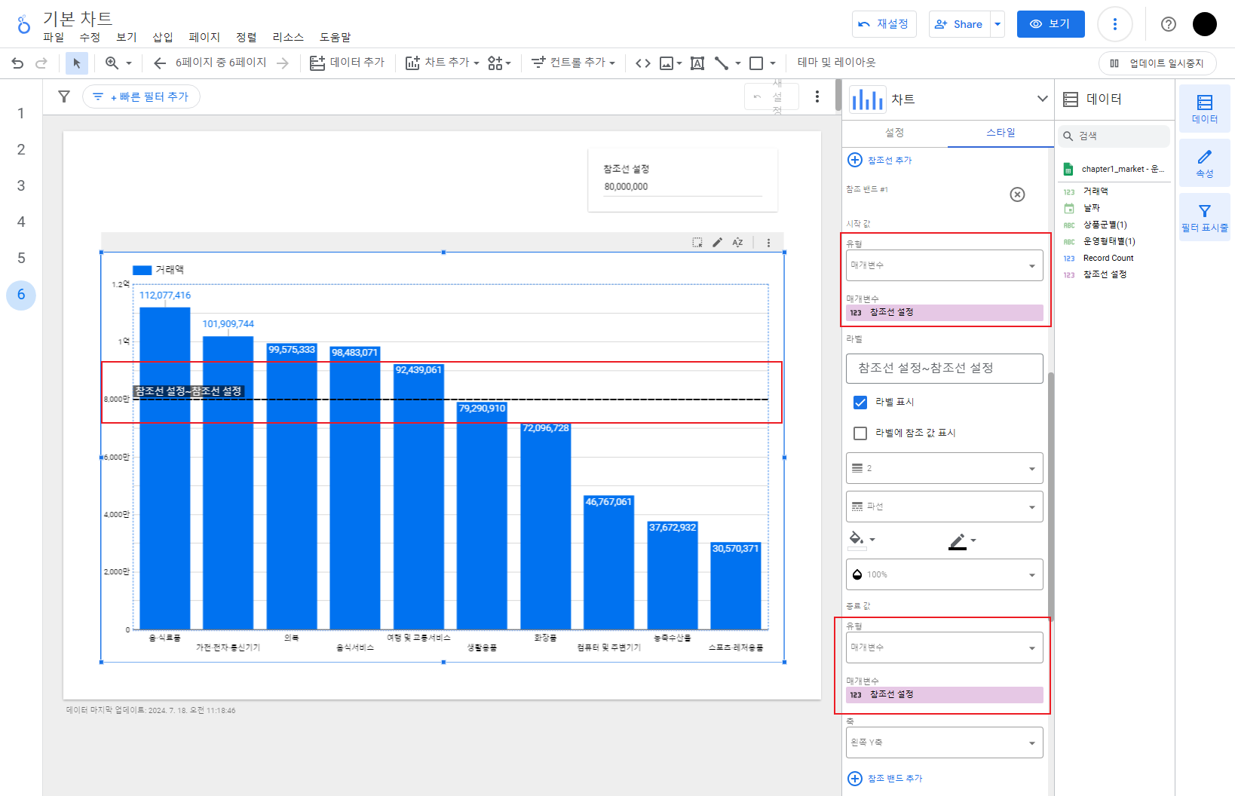Image resolution: width=1235 pixels, height=796 pixels.
Task: Click the undo arrow icon
Action: pyautogui.click(x=17, y=63)
